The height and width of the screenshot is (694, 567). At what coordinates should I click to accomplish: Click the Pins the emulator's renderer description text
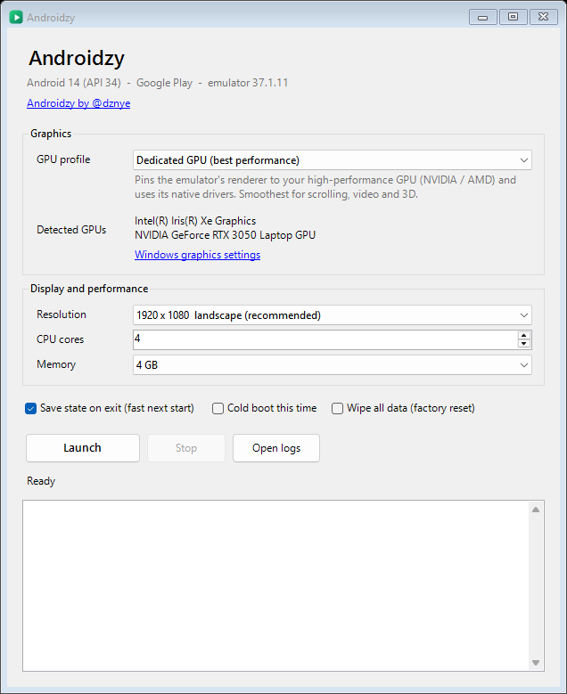325,187
